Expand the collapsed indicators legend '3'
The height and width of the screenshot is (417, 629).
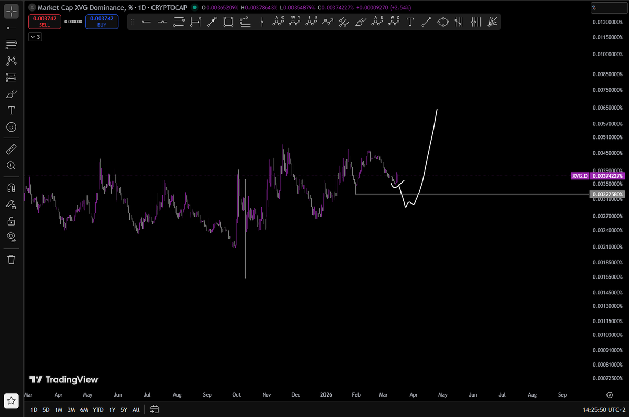tap(35, 37)
